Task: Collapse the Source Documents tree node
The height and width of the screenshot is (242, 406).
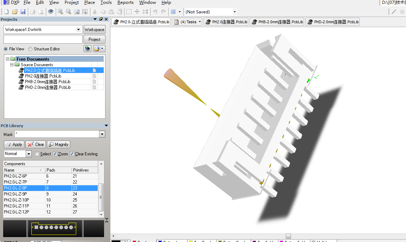Action: (12, 64)
